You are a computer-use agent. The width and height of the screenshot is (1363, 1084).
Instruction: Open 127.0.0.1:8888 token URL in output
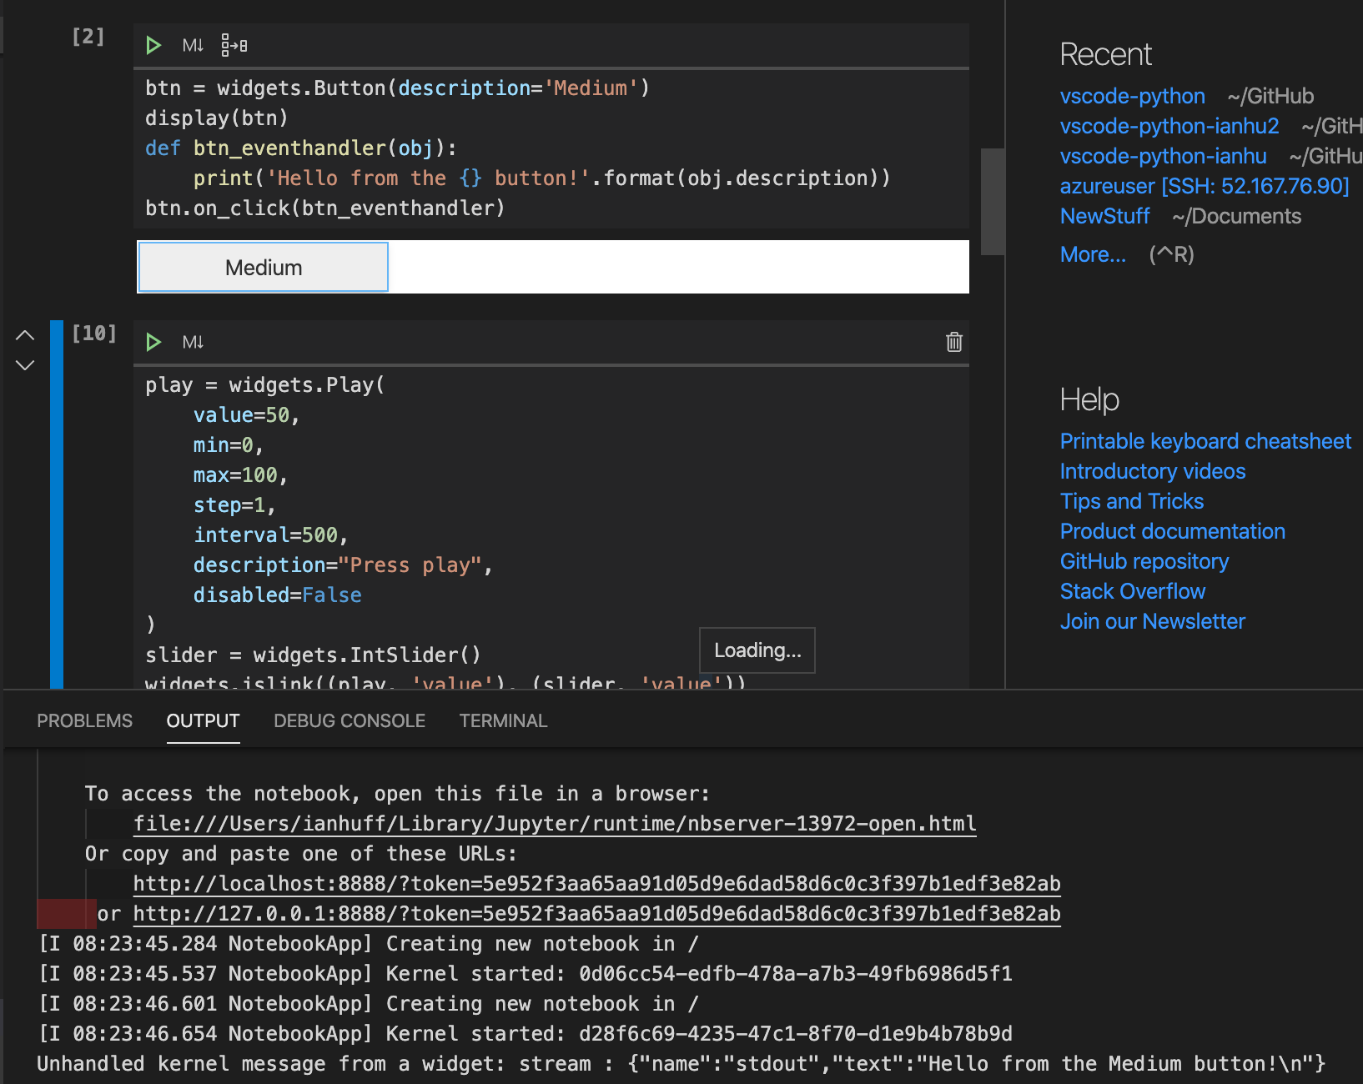(596, 914)
